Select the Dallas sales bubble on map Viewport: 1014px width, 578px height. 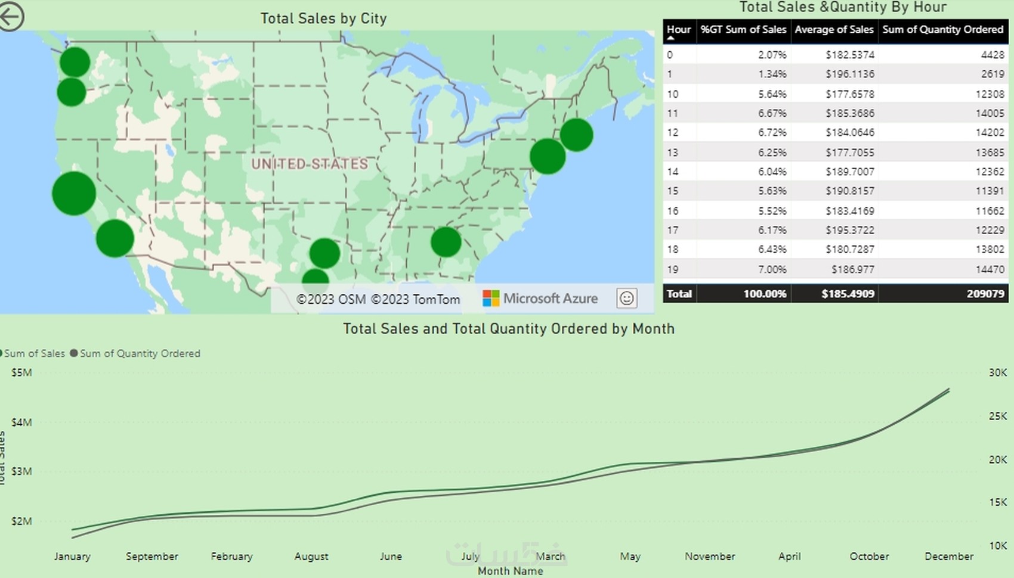(x=324, y=253)
